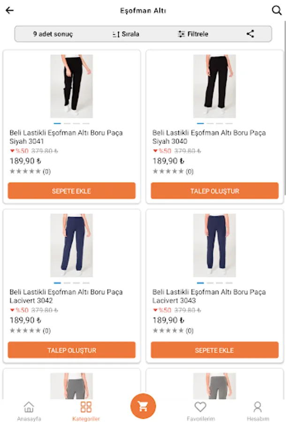Click Talep Oluştur for Lacivert 3042
Screen dimensions: 286x422
pos(71,350)
